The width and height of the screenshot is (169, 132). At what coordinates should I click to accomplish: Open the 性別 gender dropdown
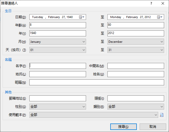(x=58, y=107)
